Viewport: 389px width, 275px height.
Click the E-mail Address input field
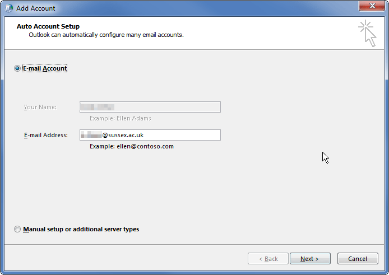150,135
